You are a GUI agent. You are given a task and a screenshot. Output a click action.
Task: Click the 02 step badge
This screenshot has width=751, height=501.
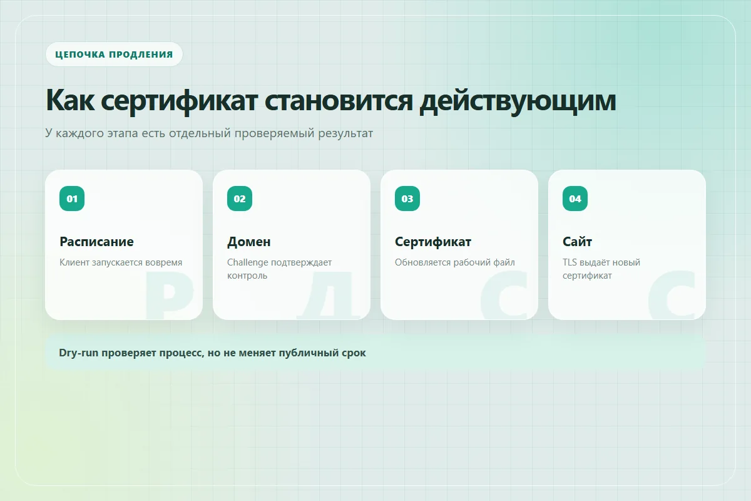pyautogui.click(x=240, y=199)
